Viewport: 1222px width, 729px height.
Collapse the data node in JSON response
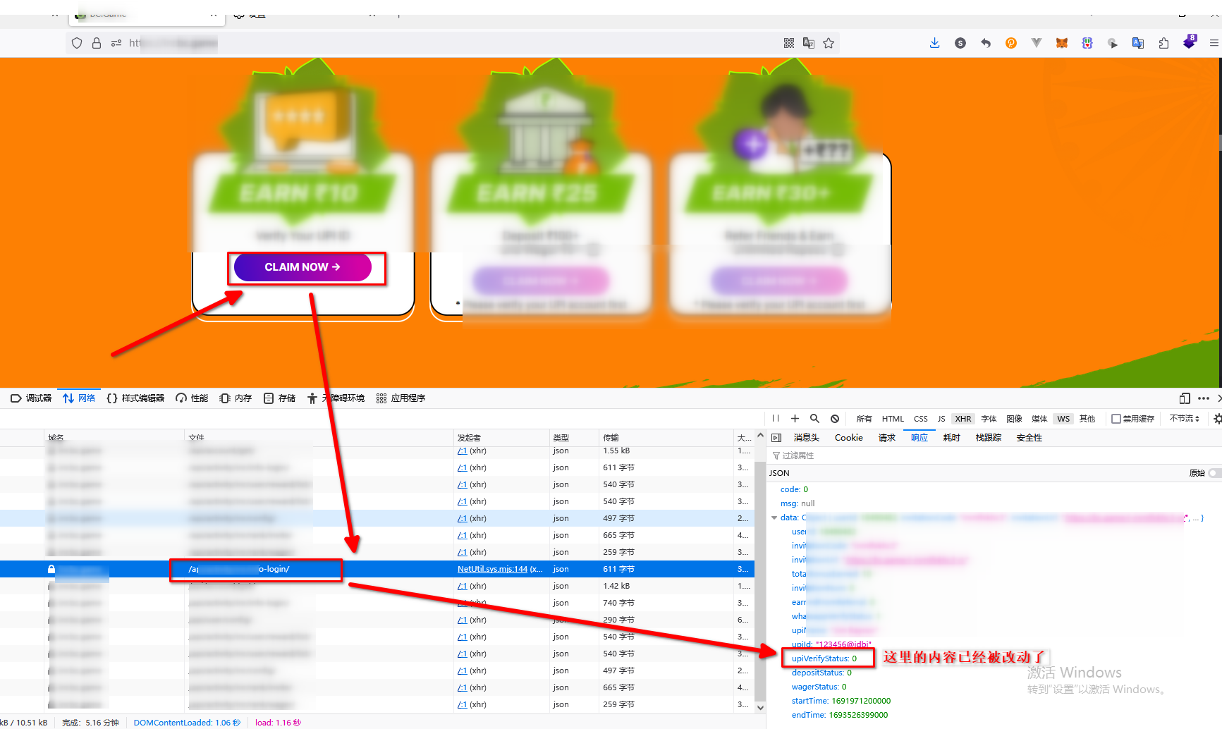point(774,517)
